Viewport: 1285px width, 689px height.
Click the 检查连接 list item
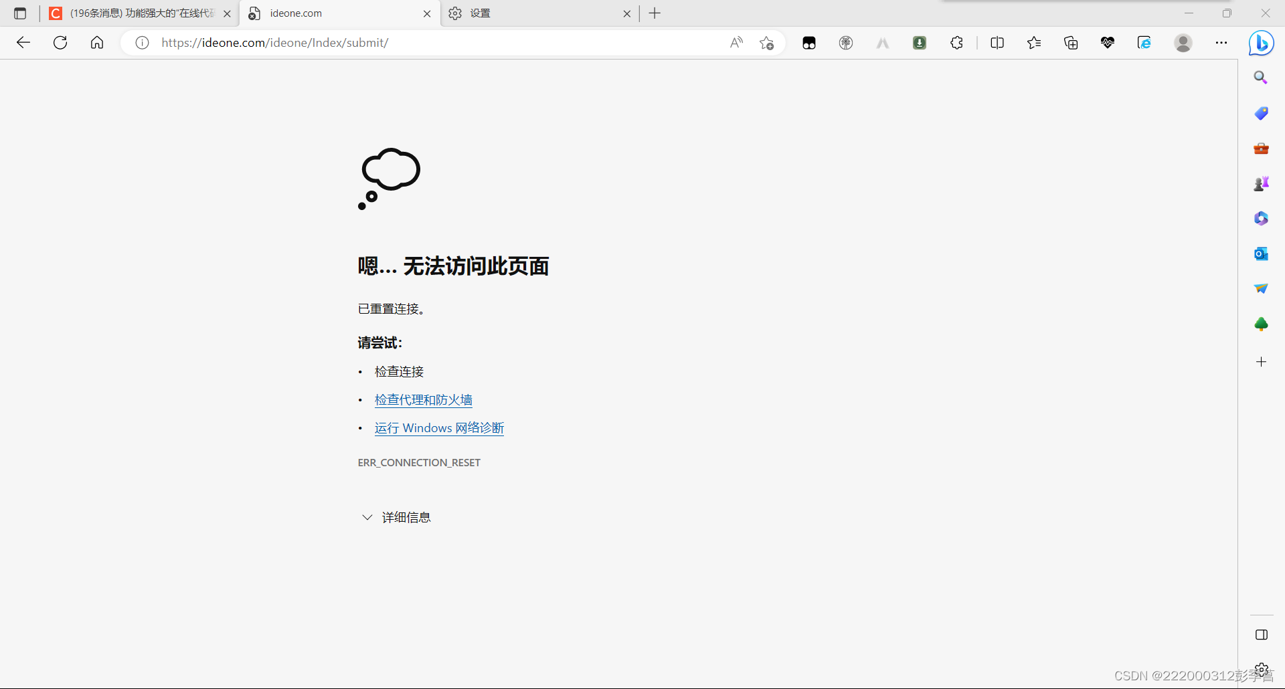click(x=400, y=372)
